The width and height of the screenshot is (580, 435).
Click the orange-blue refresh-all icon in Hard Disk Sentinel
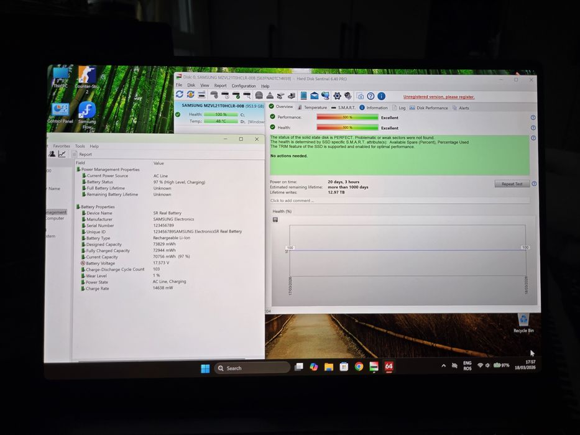(x=190, y=94)
